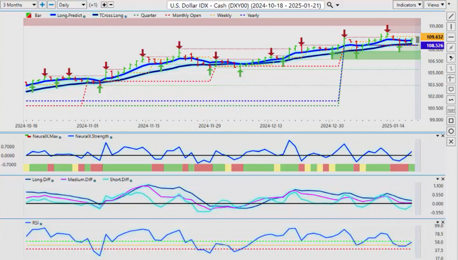Open the Daily interval dropdown
The width and height of the screenshot is (458, 260).
click(72, 5)
